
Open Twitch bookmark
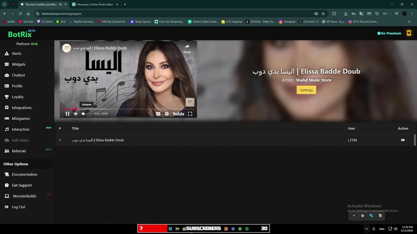pyautogui.click(x=45, y=22)
